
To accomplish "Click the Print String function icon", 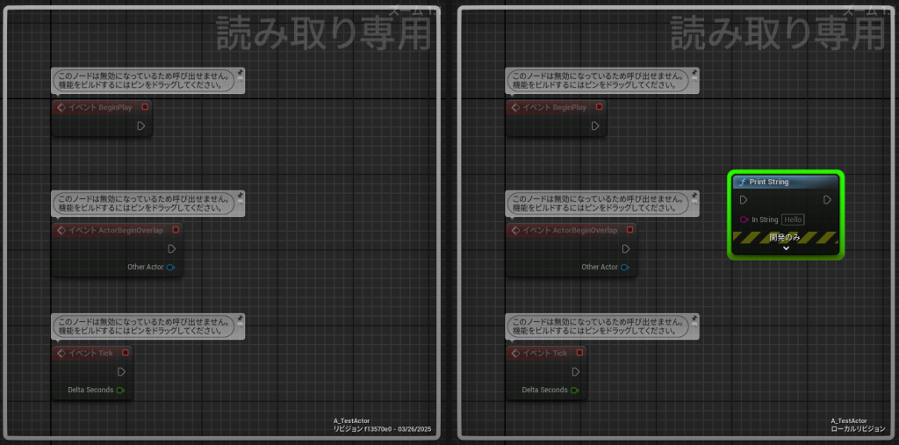I will [x=743, y=182].
